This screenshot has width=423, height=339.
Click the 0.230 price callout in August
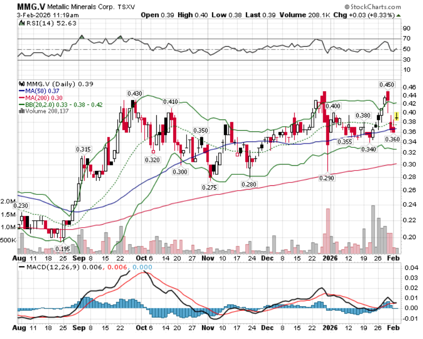coord(21,206)
